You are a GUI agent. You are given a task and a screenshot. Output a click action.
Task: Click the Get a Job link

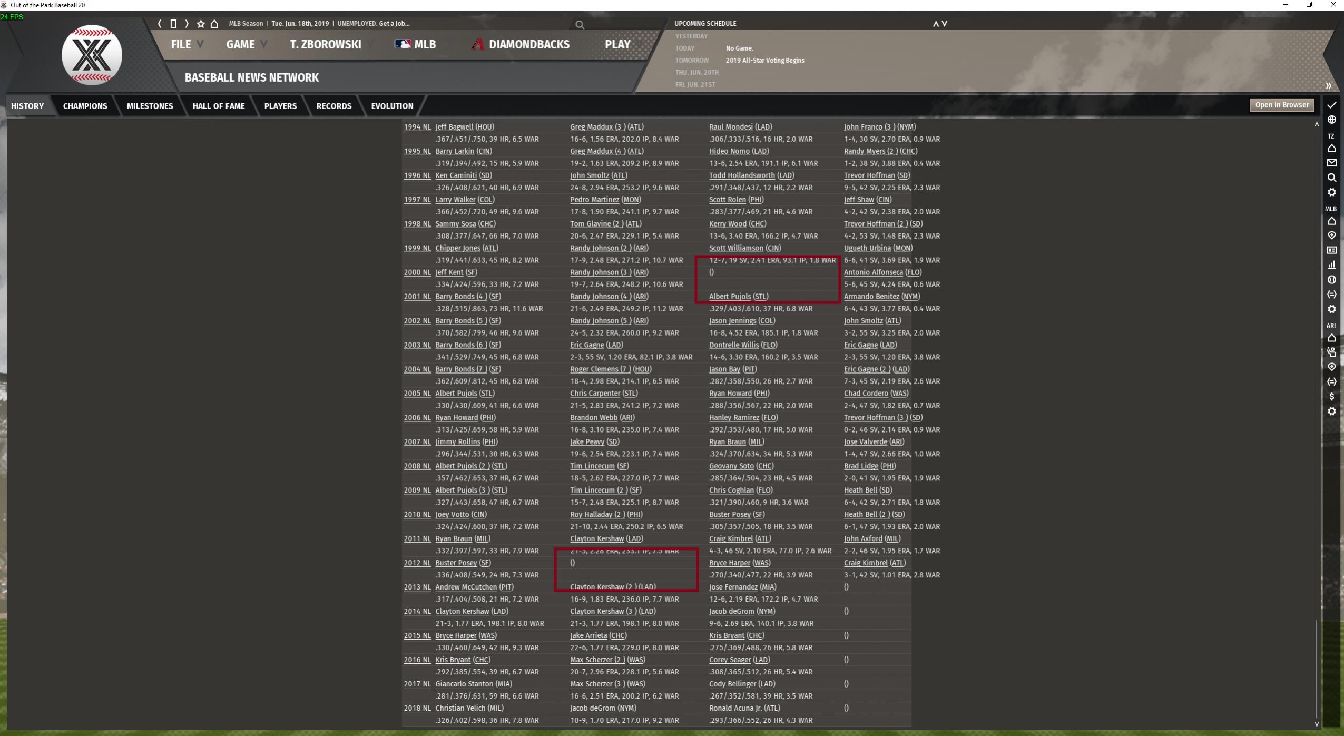click(x=394, y=24)
